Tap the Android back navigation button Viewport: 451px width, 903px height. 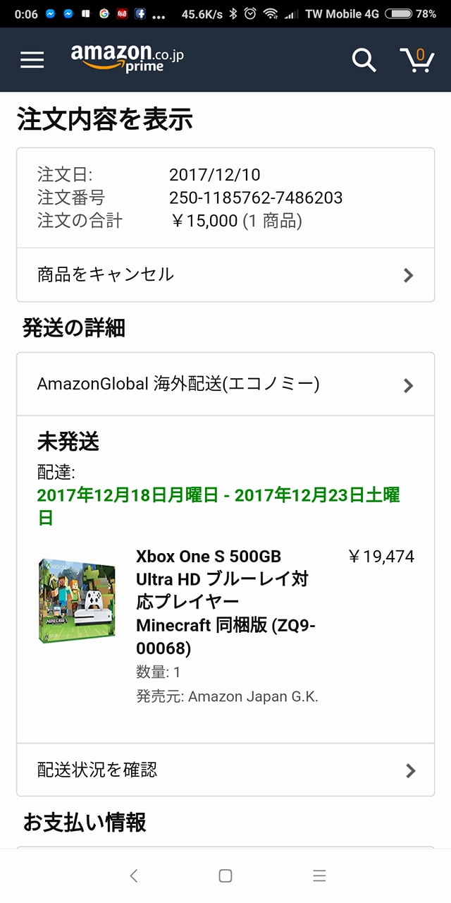134,875
